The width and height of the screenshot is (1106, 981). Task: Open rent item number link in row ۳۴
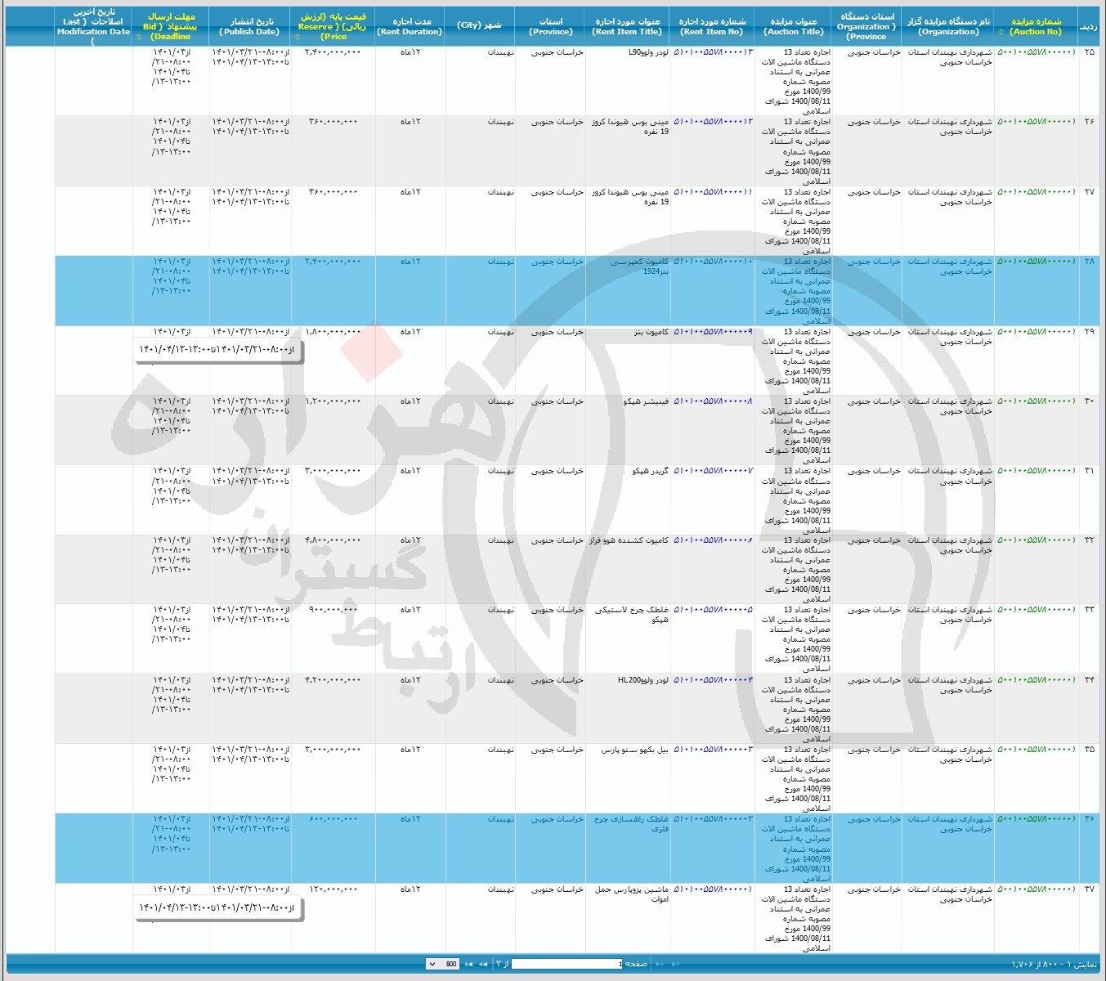713,680
